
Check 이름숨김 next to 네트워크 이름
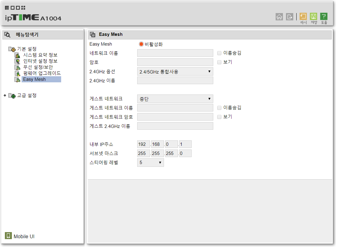point(219,53)
